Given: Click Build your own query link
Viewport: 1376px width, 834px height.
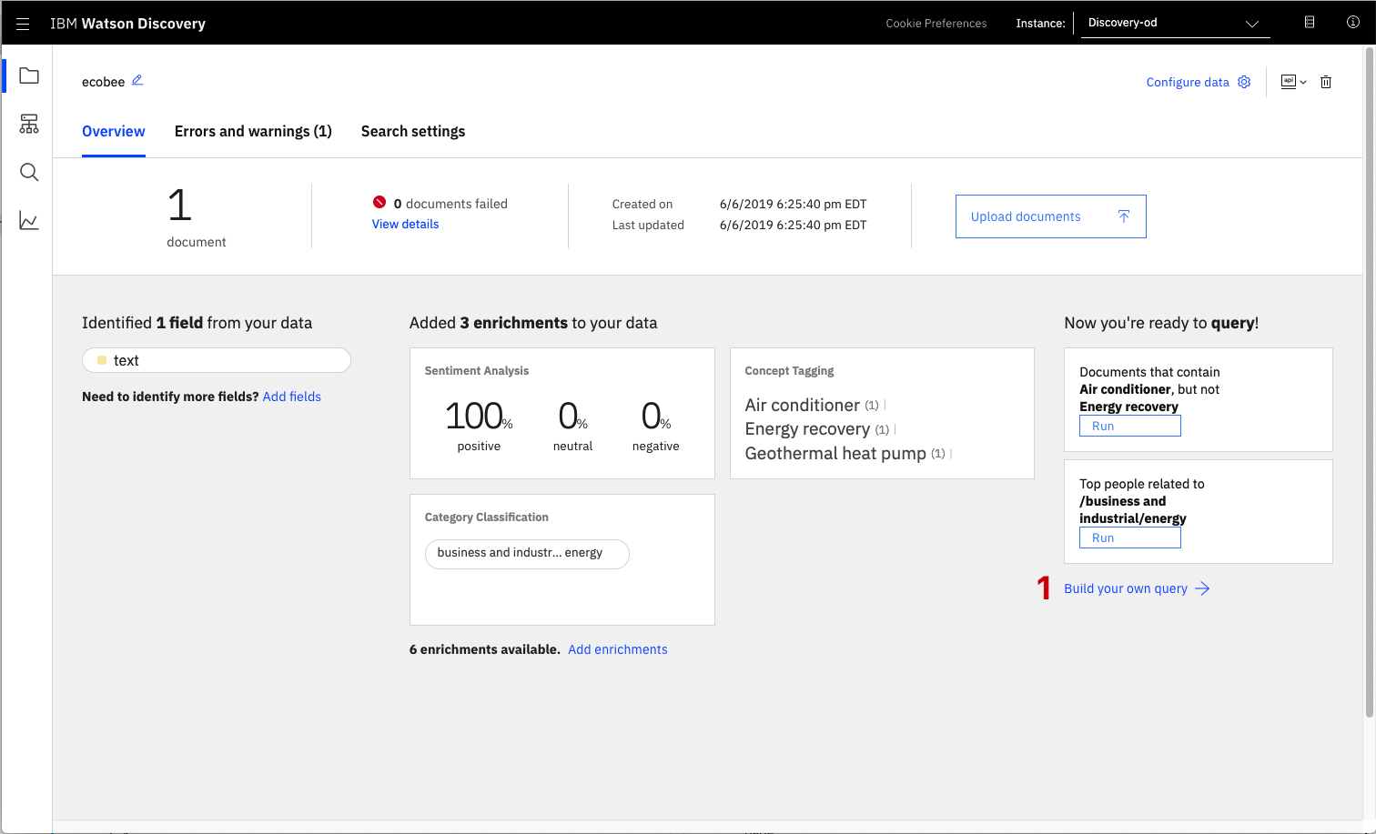Looking at the screenshot, I should 1137,588.
